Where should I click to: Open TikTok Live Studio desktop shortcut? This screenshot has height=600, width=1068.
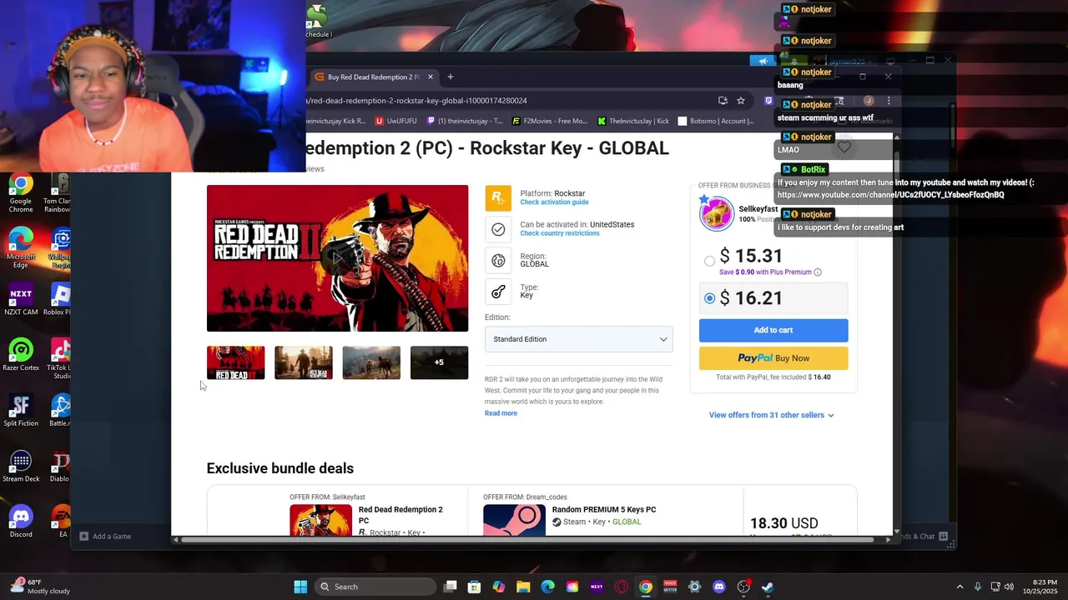tap(59, 360)
